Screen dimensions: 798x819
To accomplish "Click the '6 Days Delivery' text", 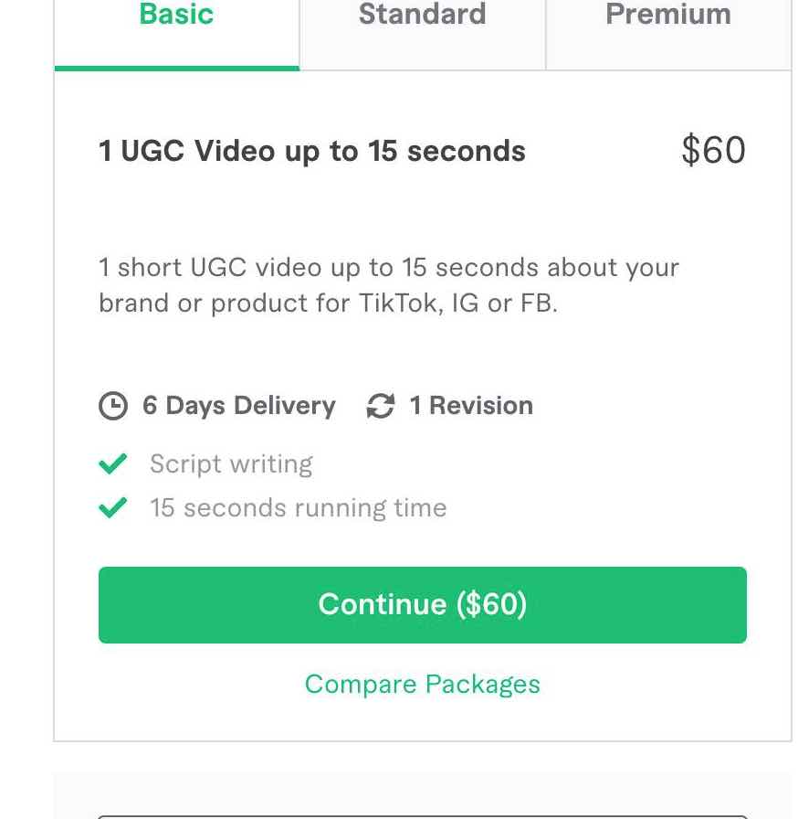I will click(239, 406).
